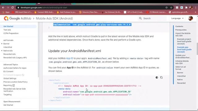Click the page vertical scrollbar
This screenshot has width=198, height=111.
(x=197, y=49)
